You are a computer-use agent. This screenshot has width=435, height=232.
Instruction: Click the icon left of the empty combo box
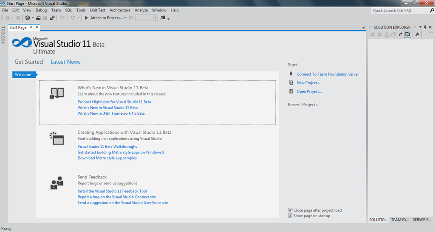131,18
